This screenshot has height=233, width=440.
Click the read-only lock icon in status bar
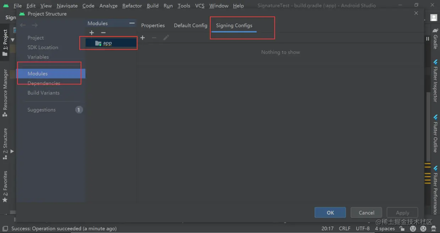point(402,229)
